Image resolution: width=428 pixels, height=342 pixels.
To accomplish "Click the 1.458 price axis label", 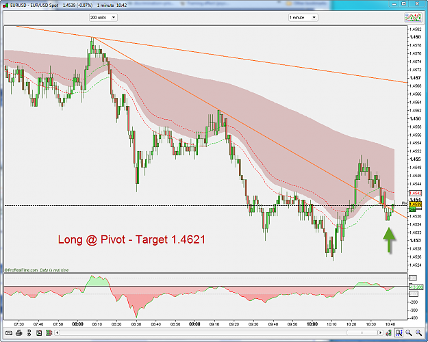I will [415, 37].
